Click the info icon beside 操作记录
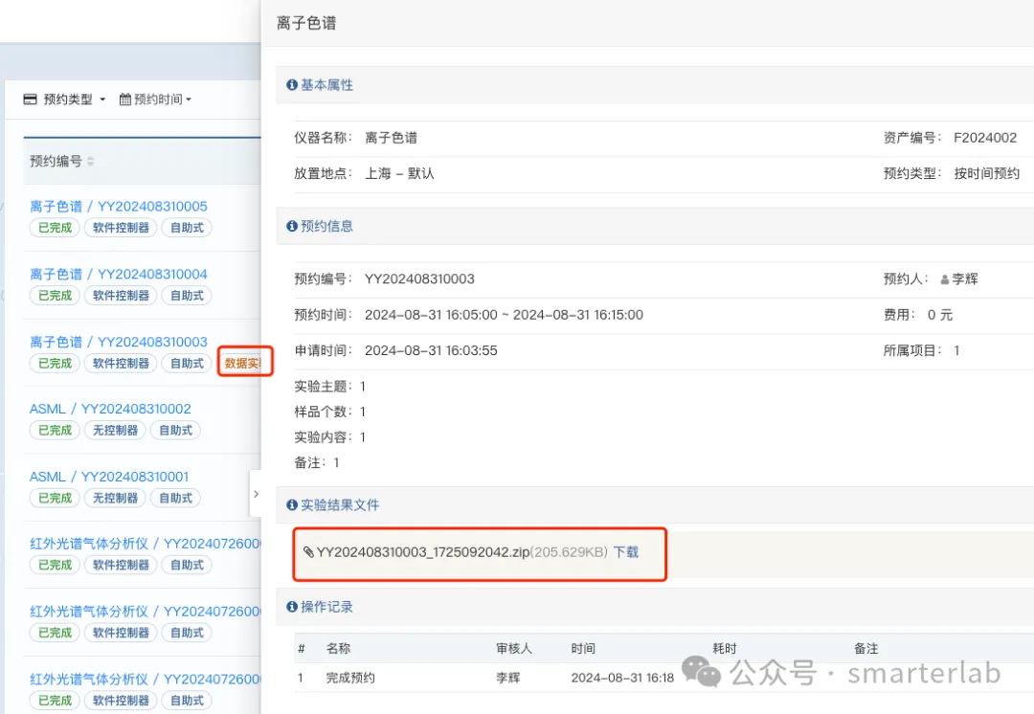This screenshot has width=1034, height=714. 291,607
